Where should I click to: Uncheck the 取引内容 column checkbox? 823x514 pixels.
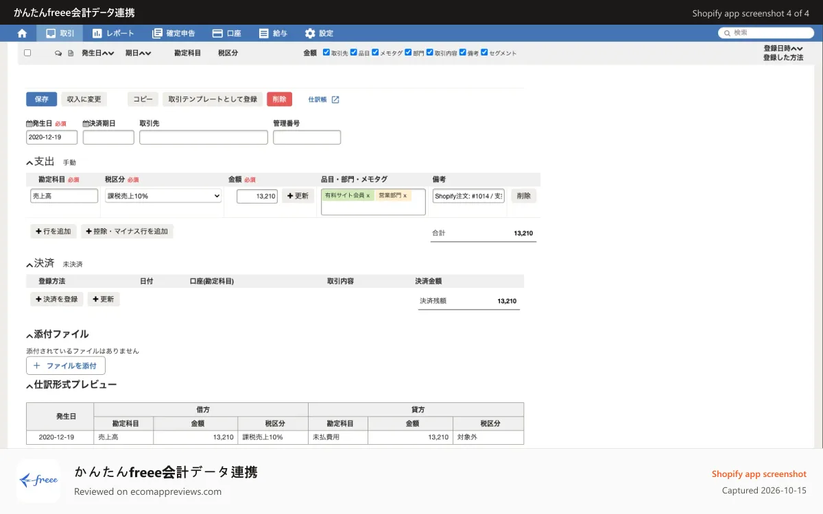point(429,52)
